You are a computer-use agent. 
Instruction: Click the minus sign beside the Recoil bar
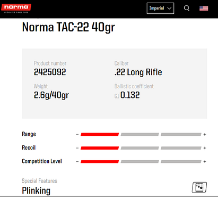77,148
